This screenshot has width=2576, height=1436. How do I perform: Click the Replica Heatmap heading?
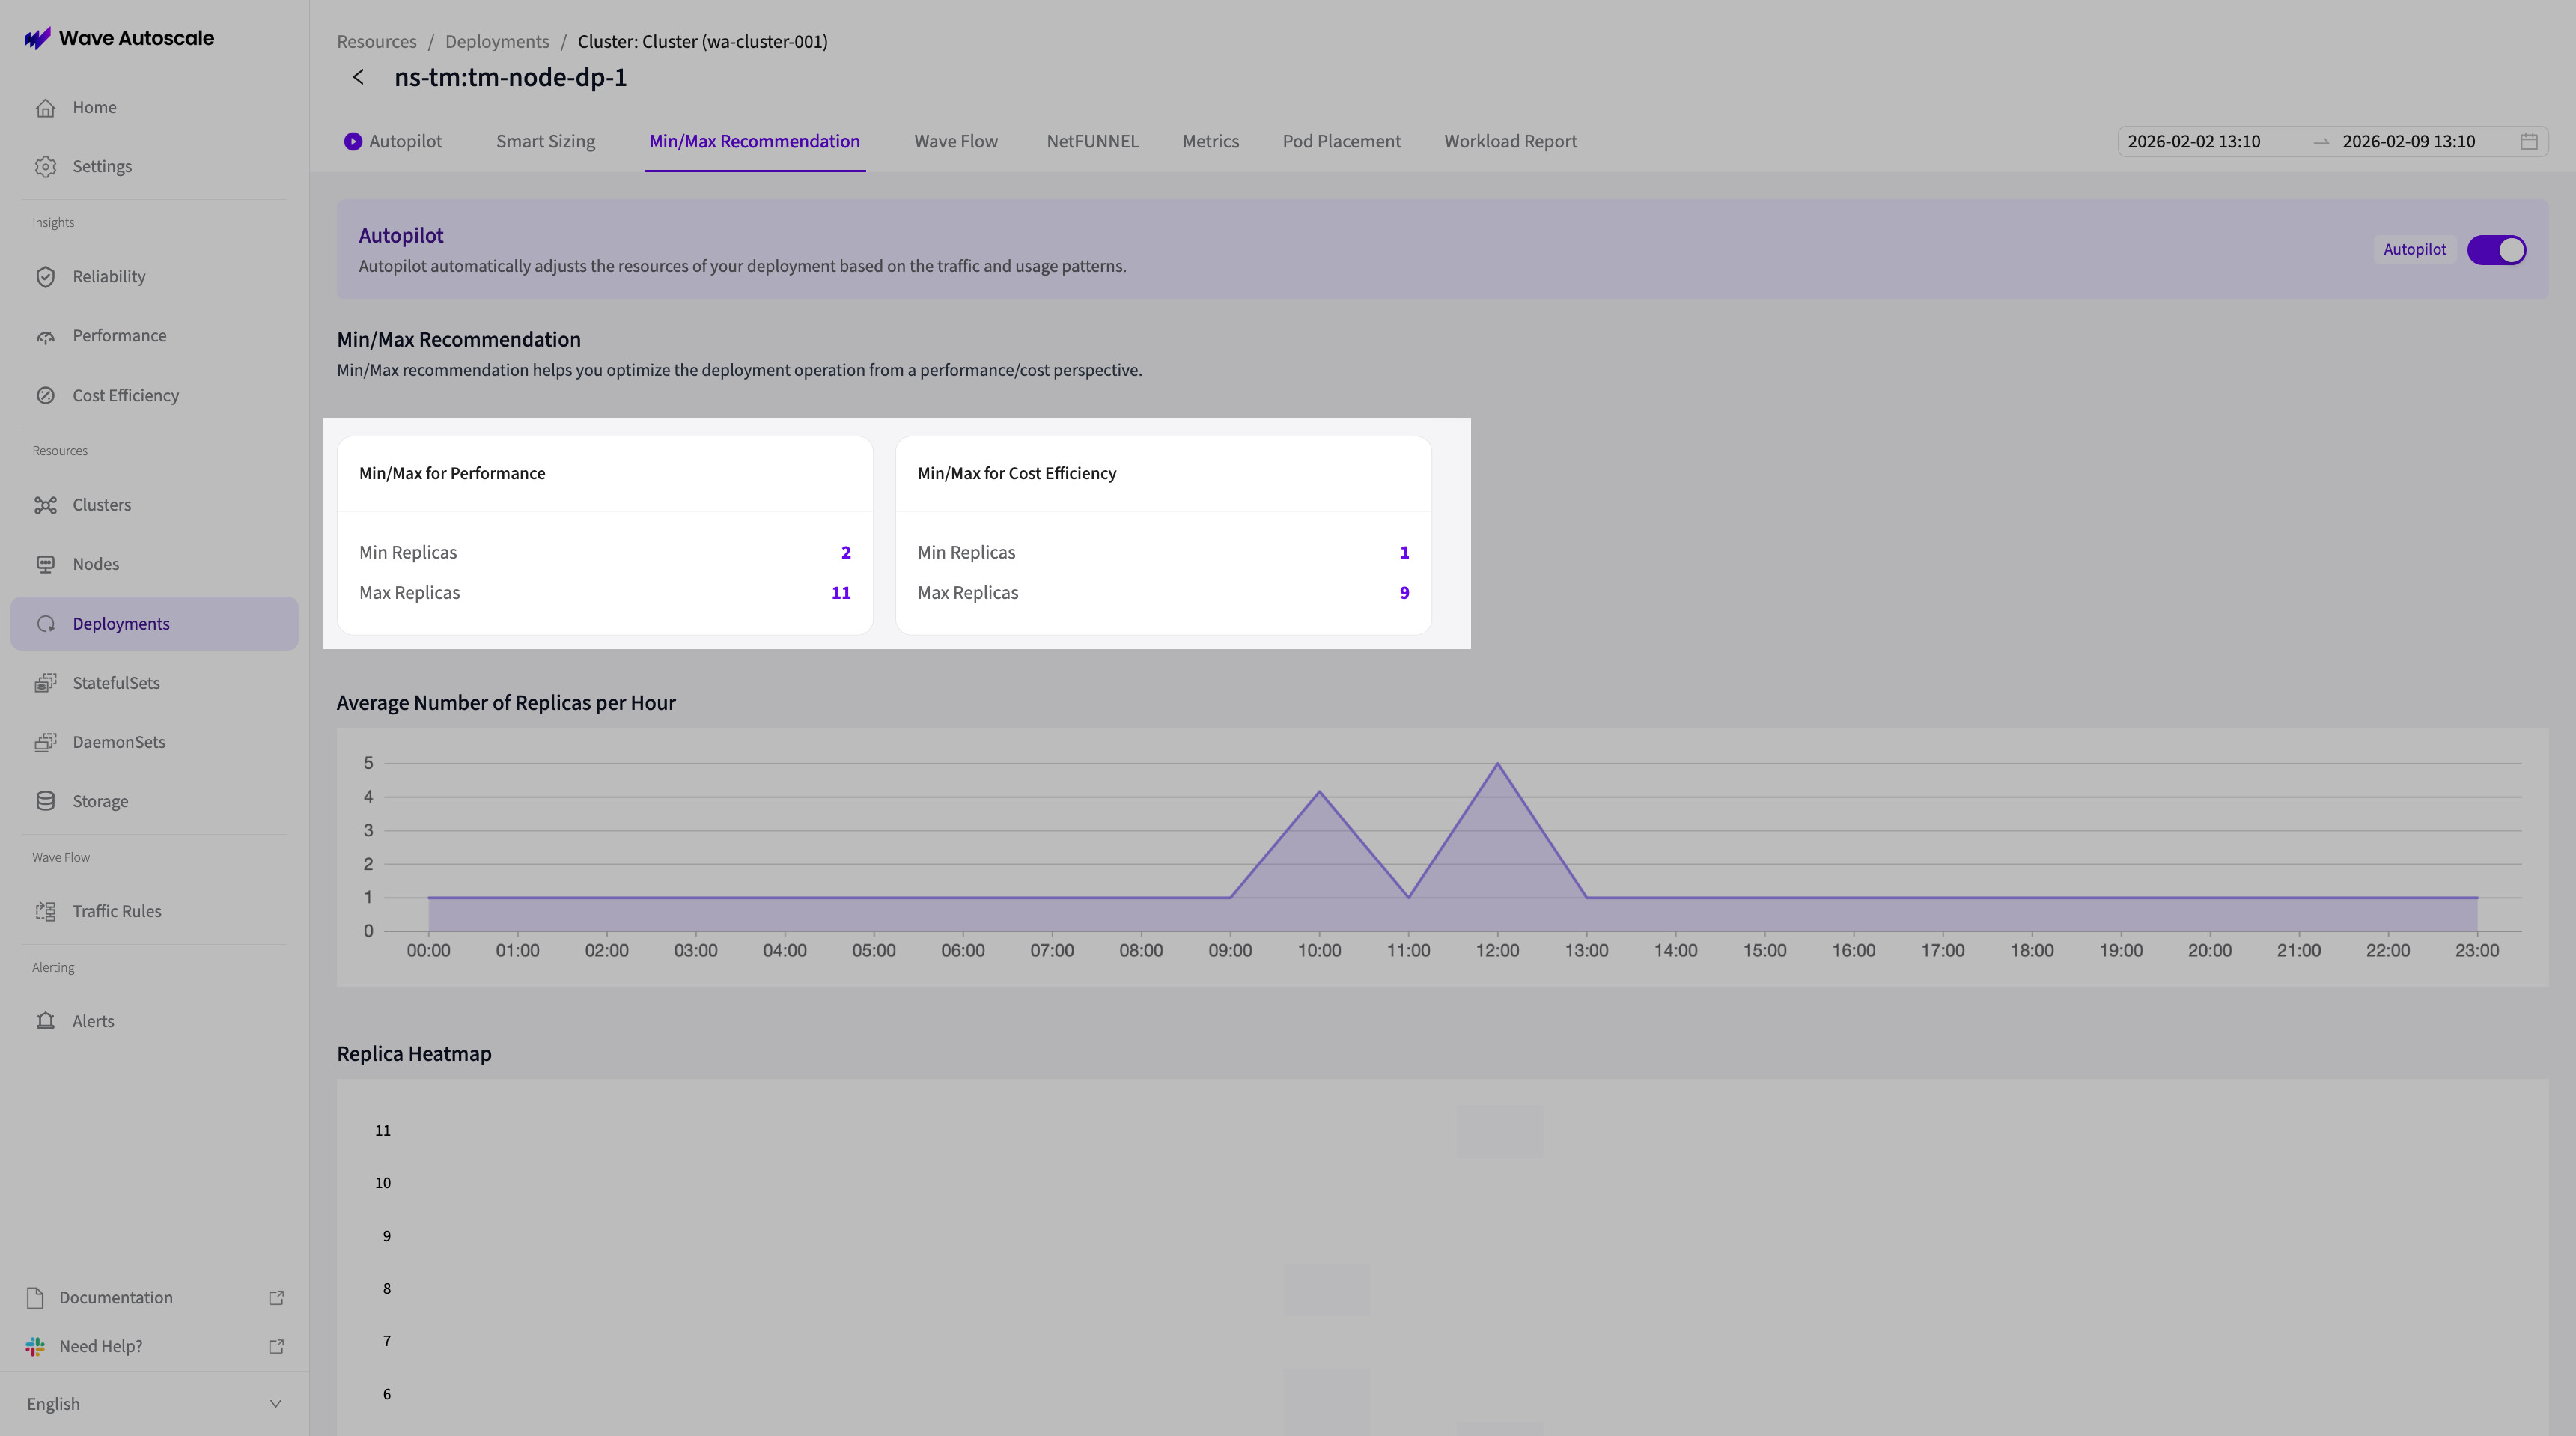pos(414,1054)
